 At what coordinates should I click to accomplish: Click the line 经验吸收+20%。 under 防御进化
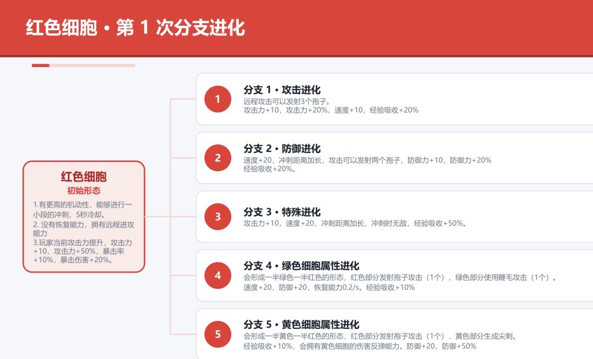270,169
